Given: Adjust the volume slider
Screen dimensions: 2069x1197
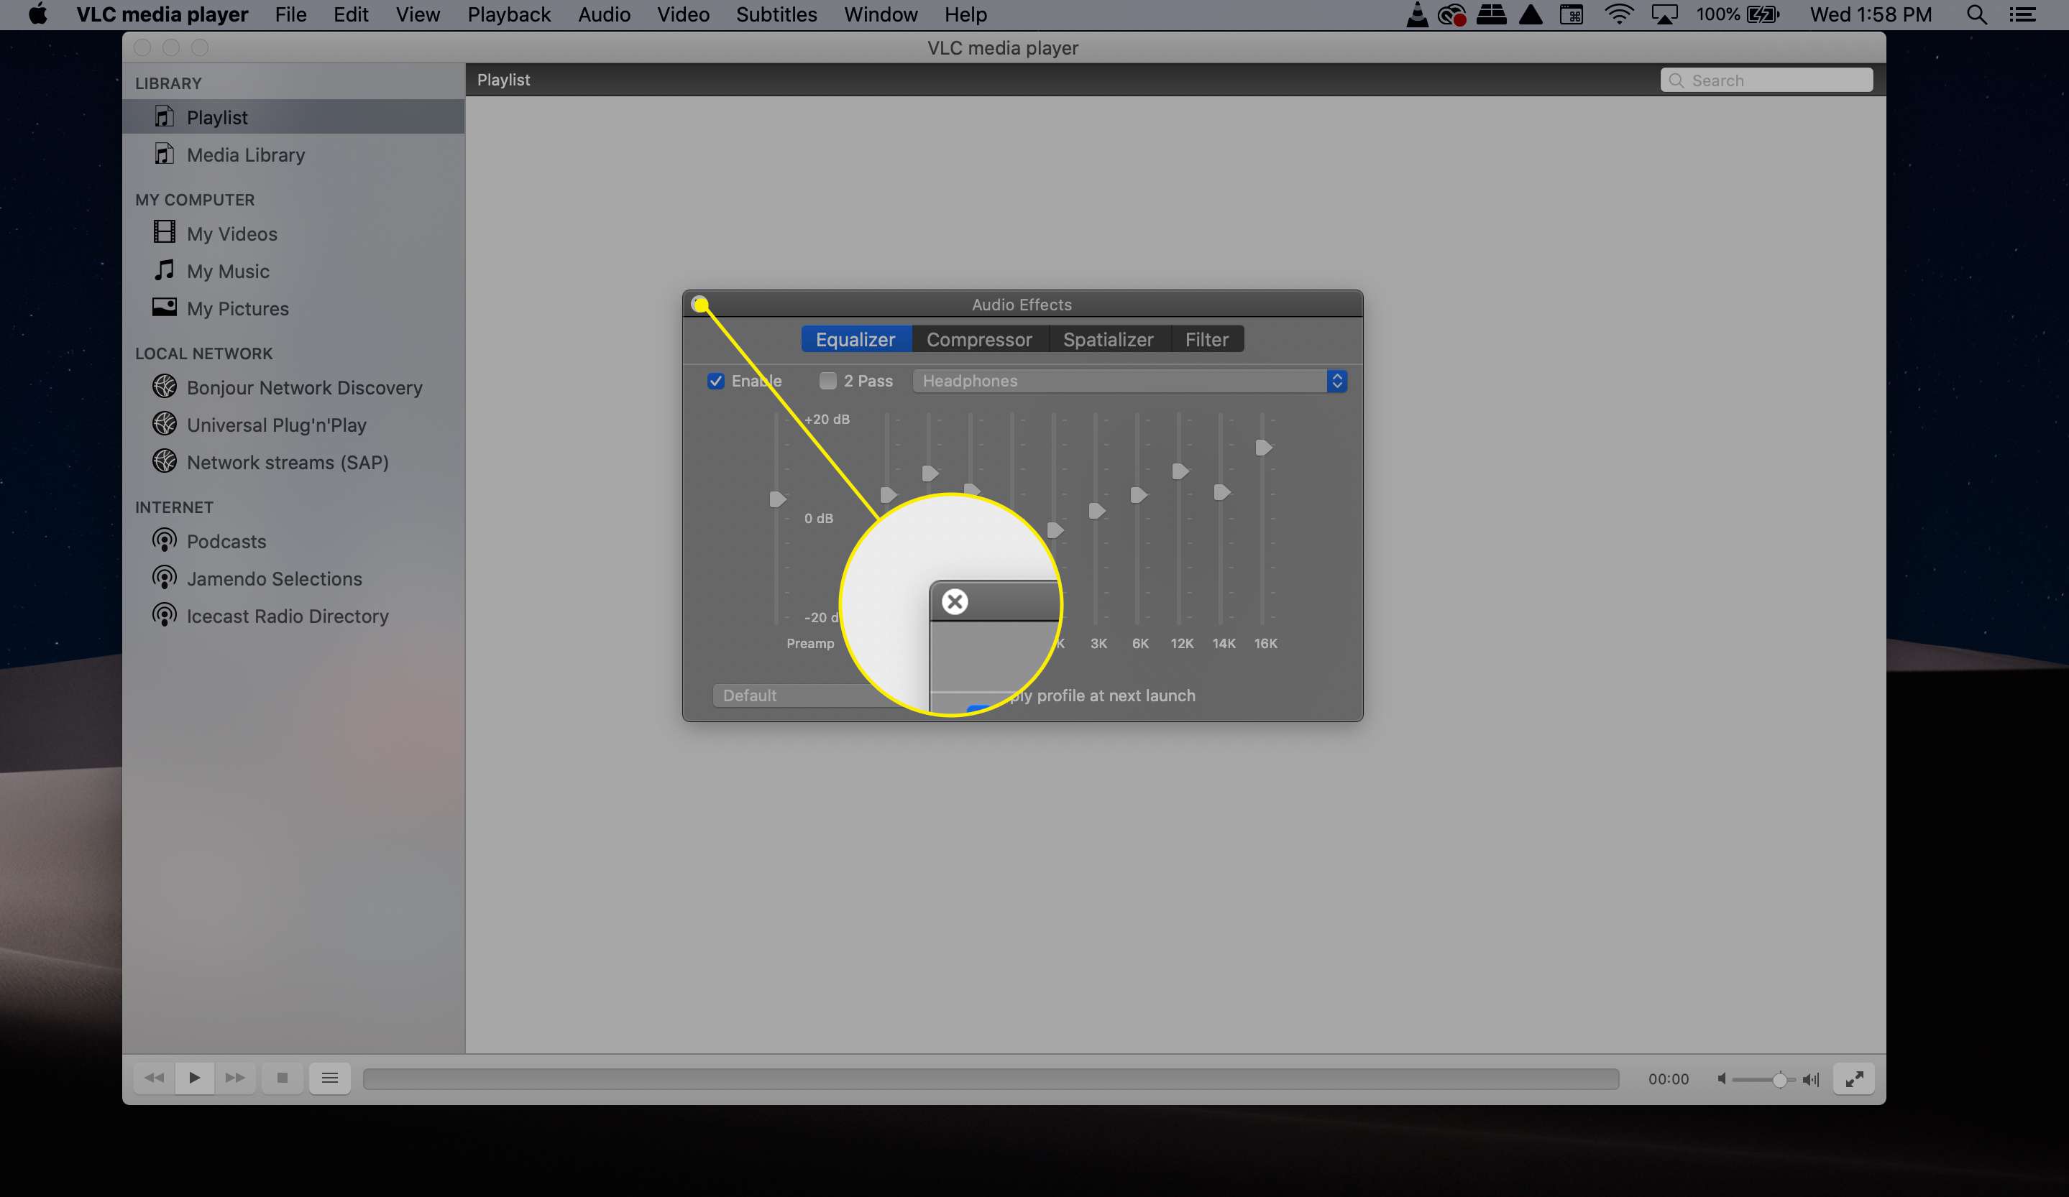Looking at the screenshot, I should (x=1764, y=1080).
